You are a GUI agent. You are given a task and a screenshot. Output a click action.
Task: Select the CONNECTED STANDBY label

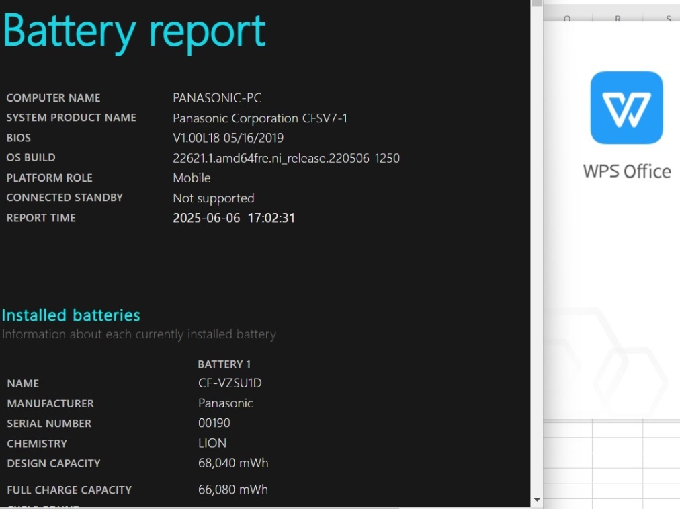click(65, 198)
